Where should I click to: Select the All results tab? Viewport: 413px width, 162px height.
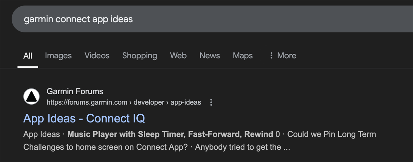click(x=28, y=56)
